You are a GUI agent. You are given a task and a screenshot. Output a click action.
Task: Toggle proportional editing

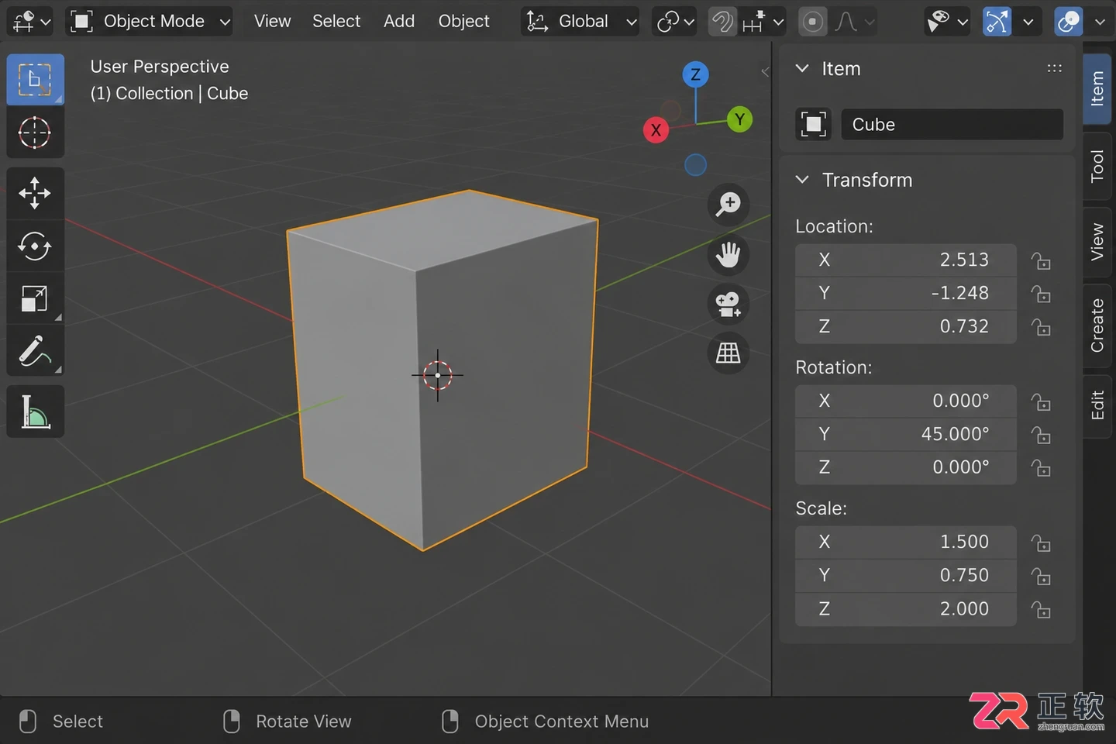click(812, 22)
